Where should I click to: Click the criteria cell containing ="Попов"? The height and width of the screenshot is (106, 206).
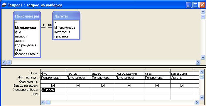coord(53,90)
